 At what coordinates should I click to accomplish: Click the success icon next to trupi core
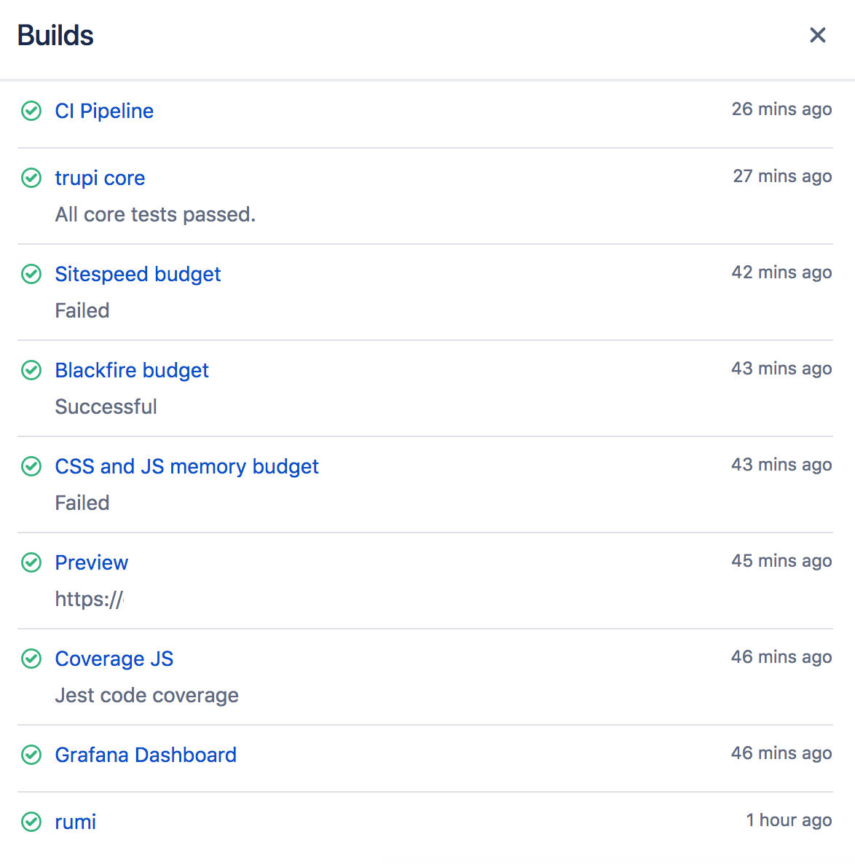[31, 178]
